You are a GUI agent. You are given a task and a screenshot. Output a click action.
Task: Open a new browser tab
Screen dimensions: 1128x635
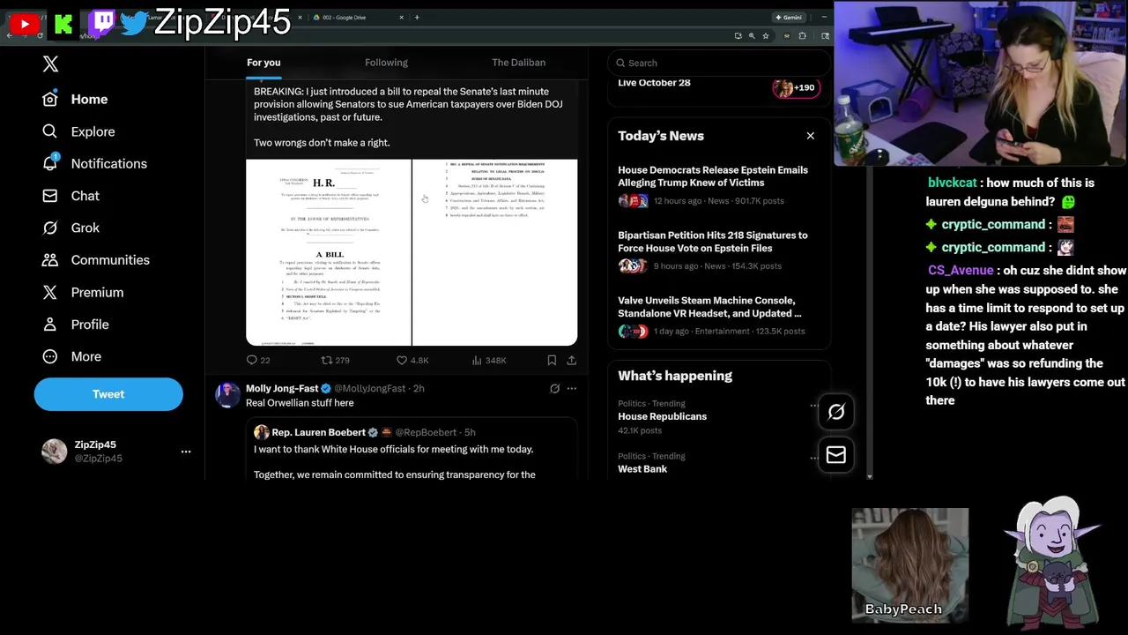[x=417, y=17]
